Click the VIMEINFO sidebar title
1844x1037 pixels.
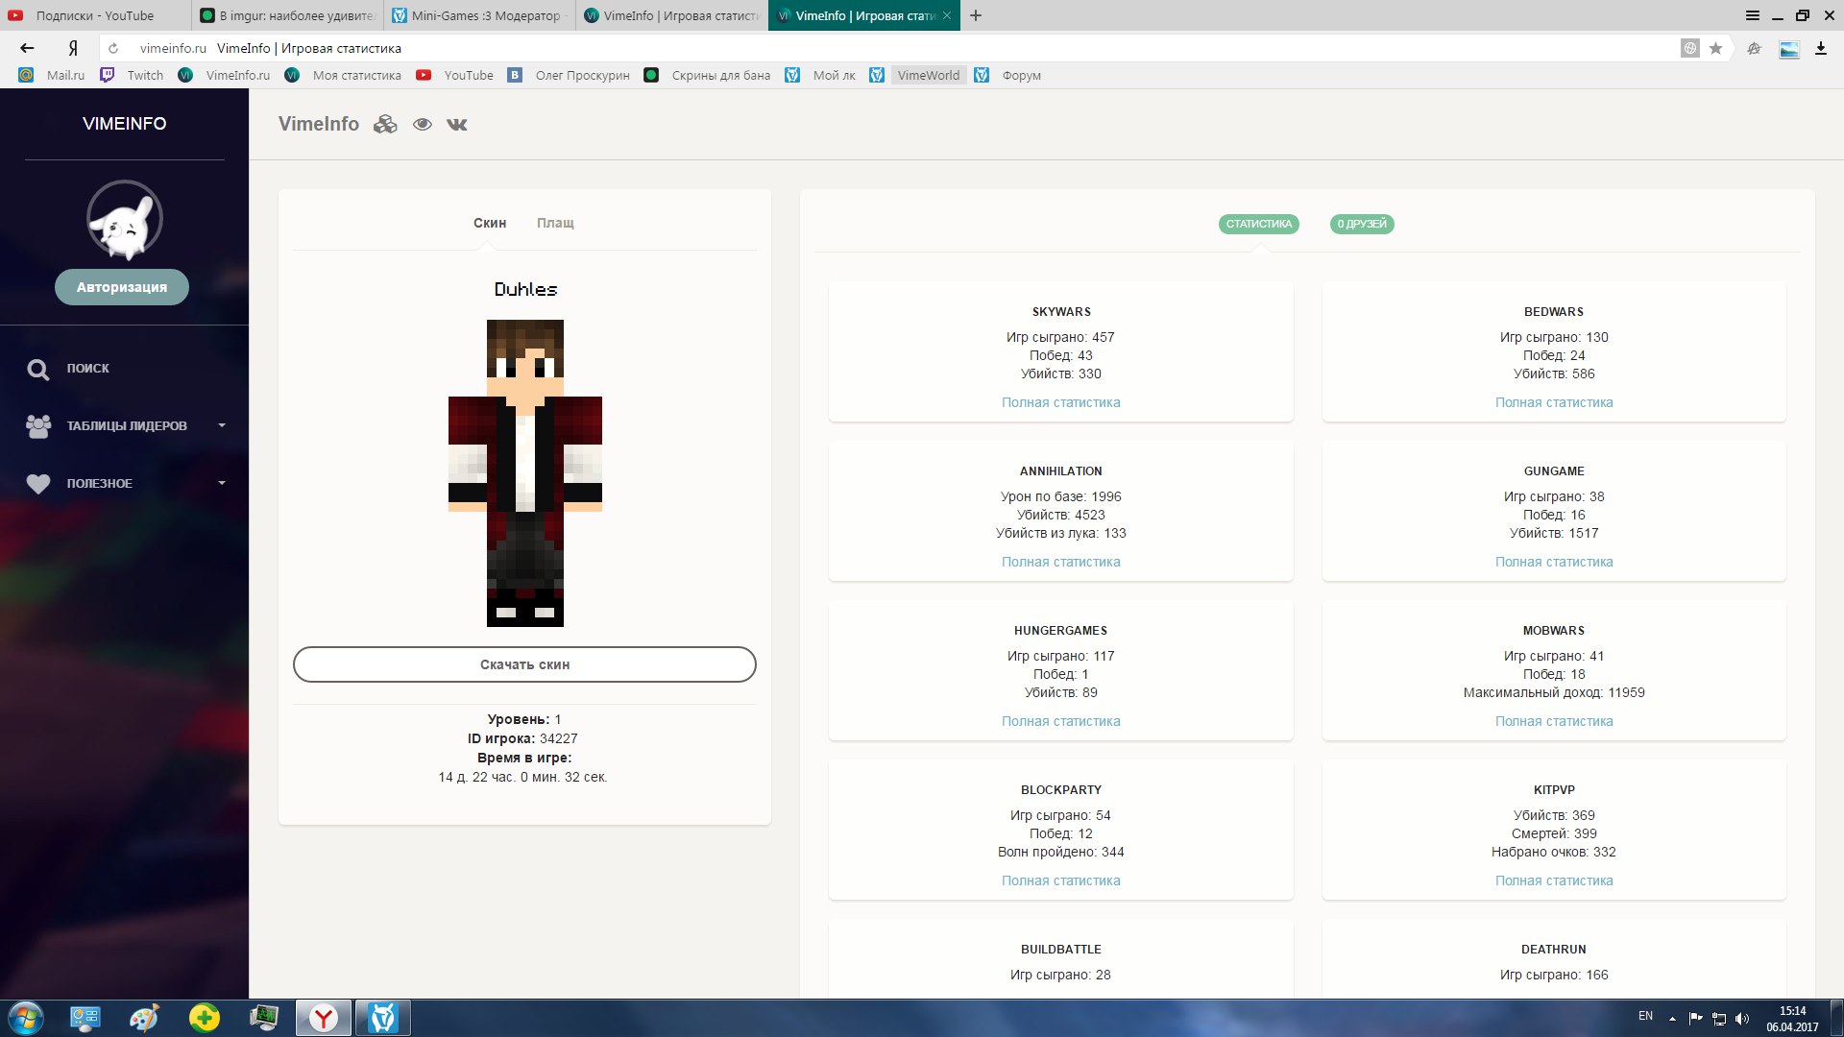tap(125, 124)
